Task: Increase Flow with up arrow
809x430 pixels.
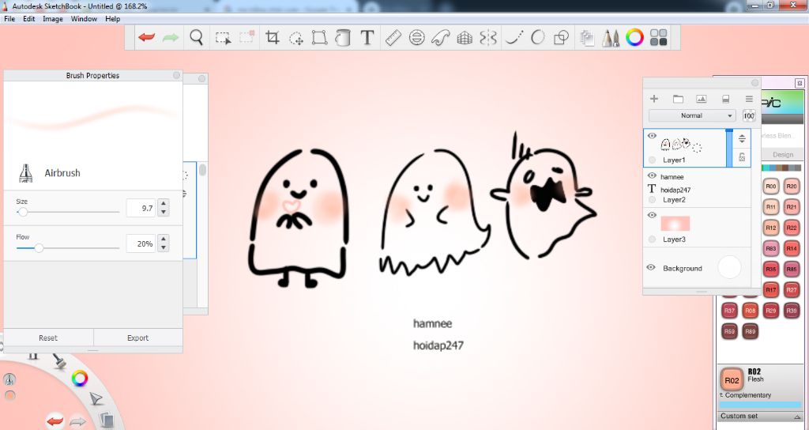Action: tap(164, 239)
